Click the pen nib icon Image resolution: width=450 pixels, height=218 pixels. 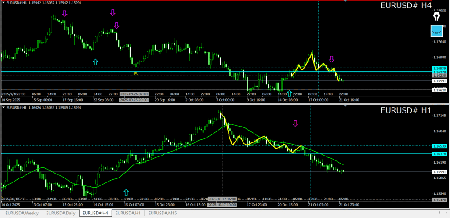click(436, 17)
